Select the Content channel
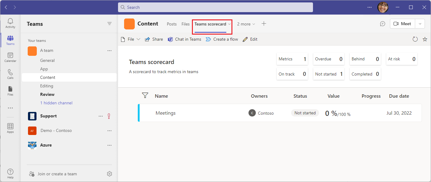This screenshot has width=431, height=182. click(x=69, y=77)
